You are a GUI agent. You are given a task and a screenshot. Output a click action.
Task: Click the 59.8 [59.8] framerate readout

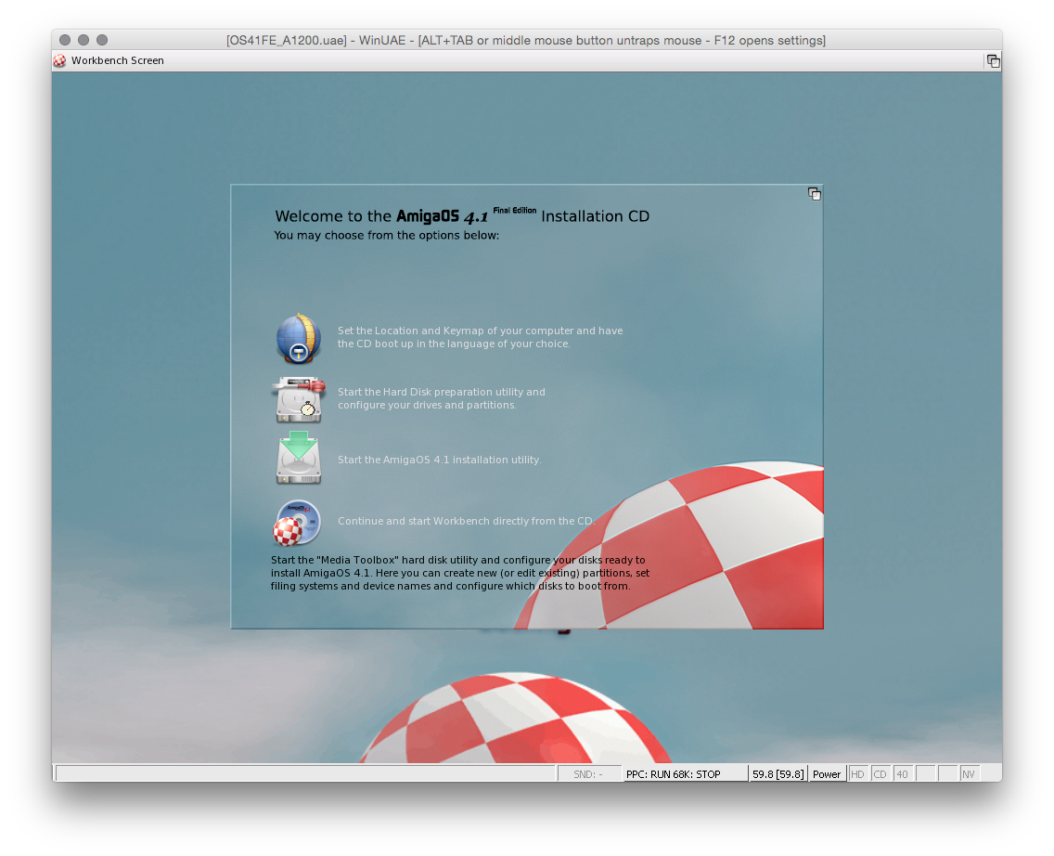(x=778, y=774)
